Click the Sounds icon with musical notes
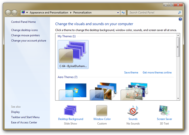The height and width of the screenshot is (135, 189). pyautogui.click(x=133, y=110)
